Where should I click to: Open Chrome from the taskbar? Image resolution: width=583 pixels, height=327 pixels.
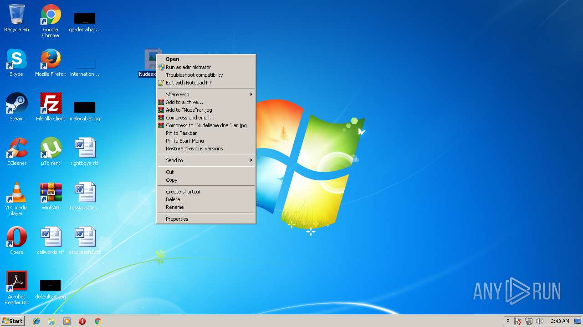pyautogui.click(x=97, y=321)
